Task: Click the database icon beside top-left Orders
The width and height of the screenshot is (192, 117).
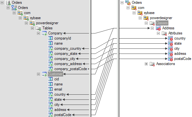Action: coord(8,3)
